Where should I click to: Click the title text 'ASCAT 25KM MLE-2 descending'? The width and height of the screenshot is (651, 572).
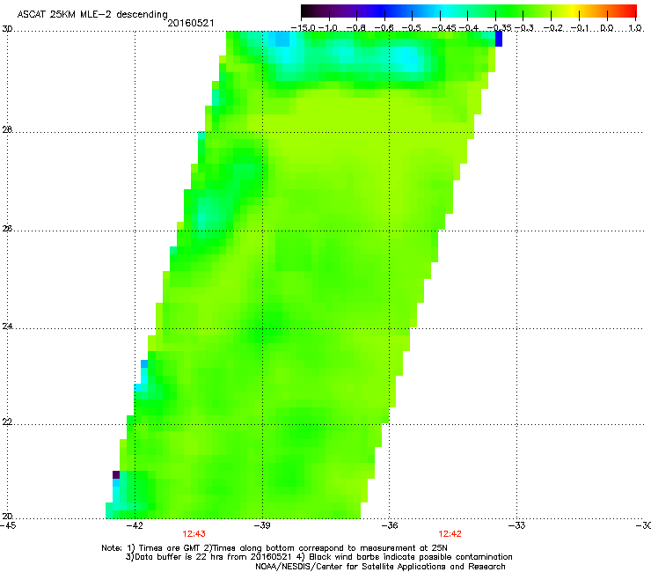pos(92,14)
